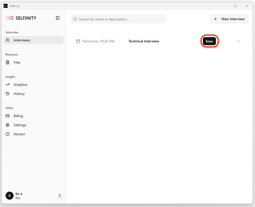This screenshot has width=255, height=207.
Task: Click the bc a user name
Action: click(19, 194)
